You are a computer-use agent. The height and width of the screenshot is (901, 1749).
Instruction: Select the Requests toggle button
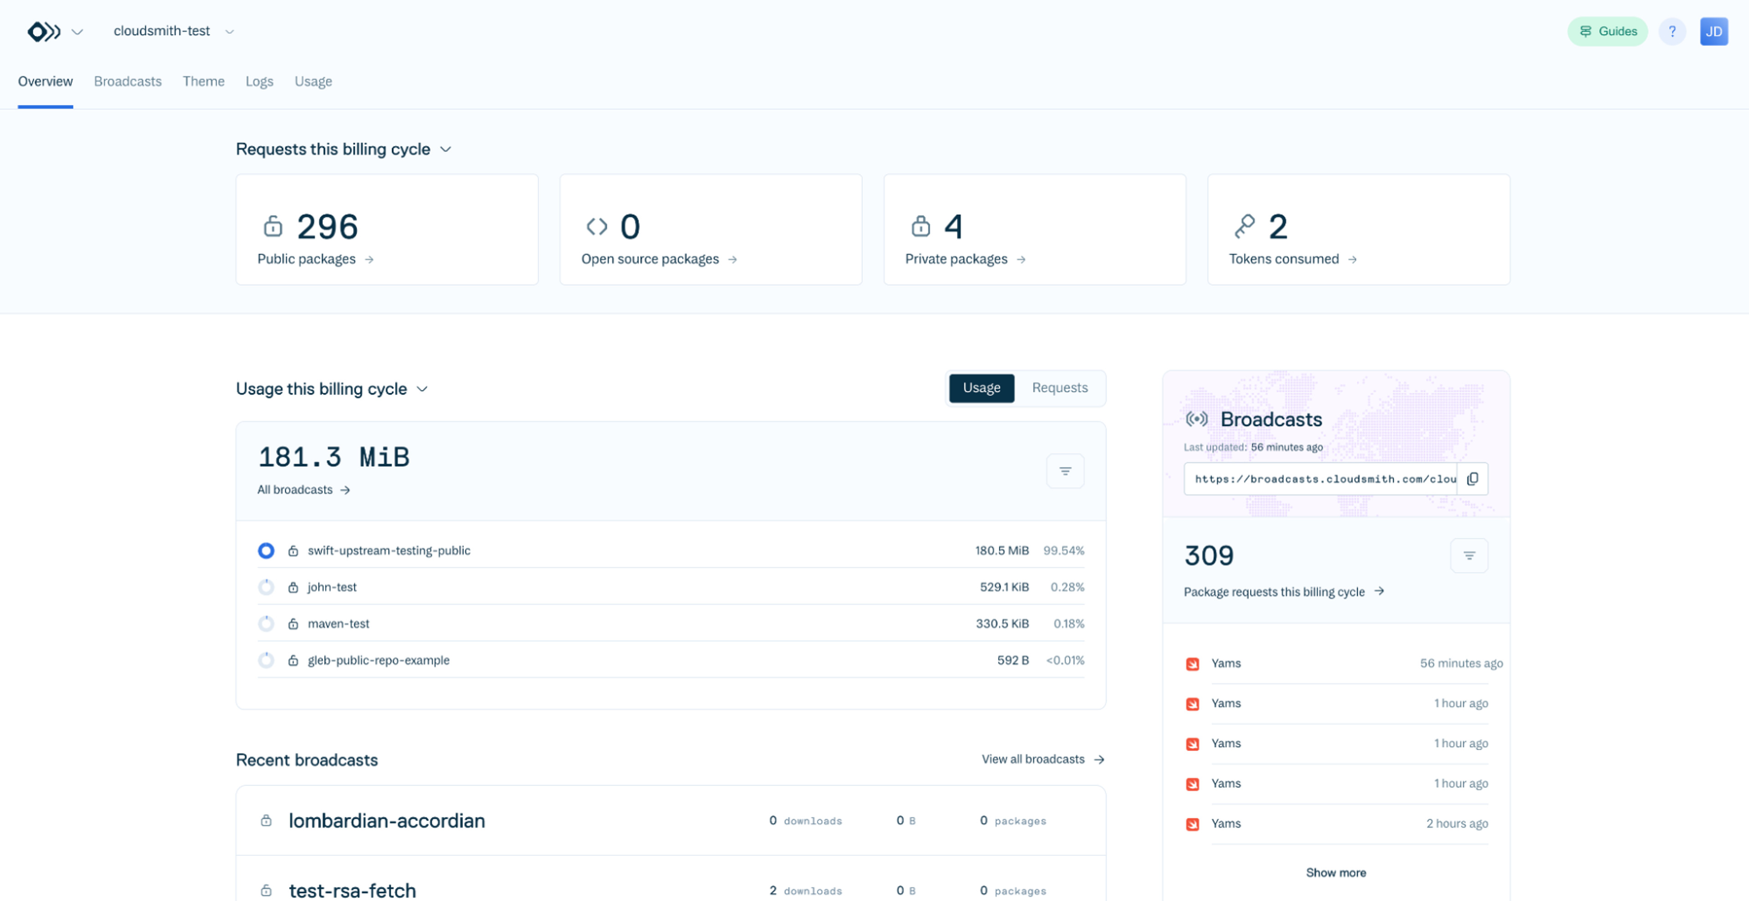click(1060, 388)
